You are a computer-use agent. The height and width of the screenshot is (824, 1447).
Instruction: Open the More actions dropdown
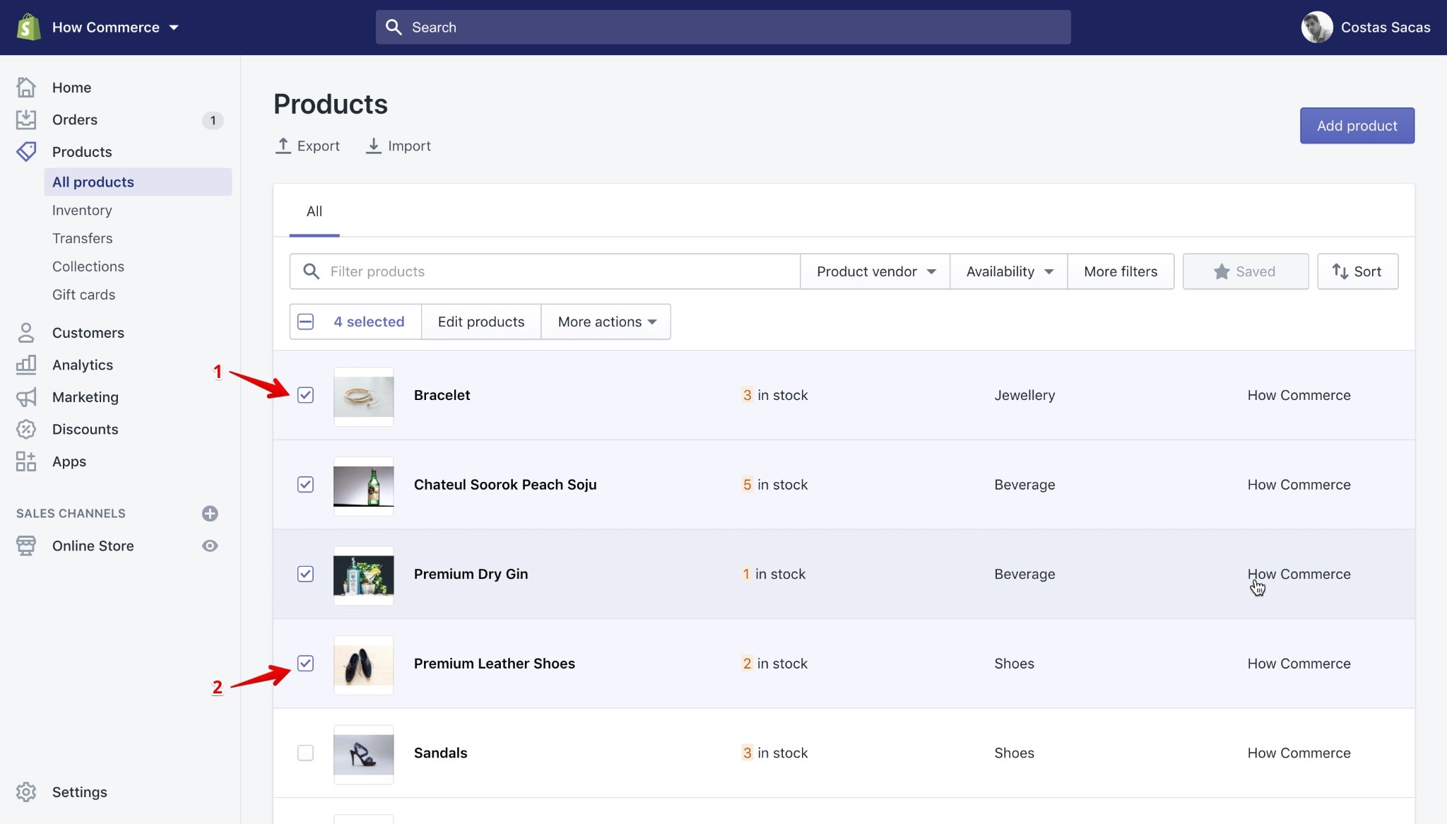click(x=606, y=322)
